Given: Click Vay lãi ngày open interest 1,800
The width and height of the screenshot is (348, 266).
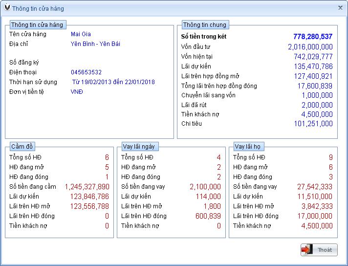Looking at the screenshot, I should [212, 206].
